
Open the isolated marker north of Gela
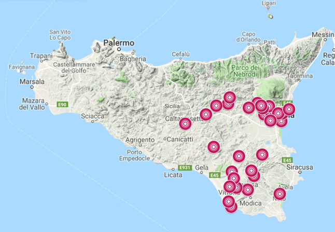point(213,147)
